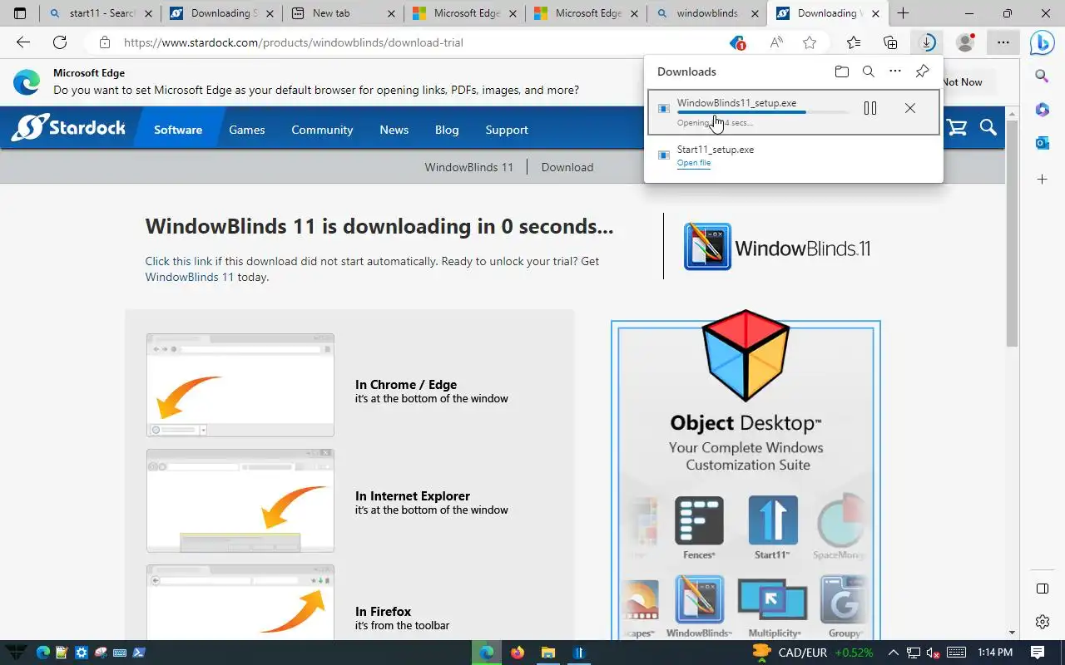Open Firefox from the taskbar
1065x665 pixels.
tap(518, 653)
